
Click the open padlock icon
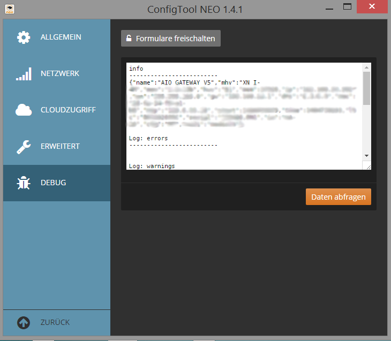coord(129,39)
